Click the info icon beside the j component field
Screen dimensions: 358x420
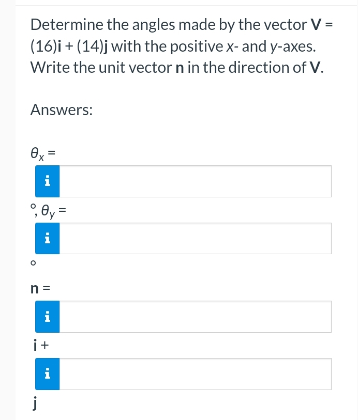pos(47,374)
